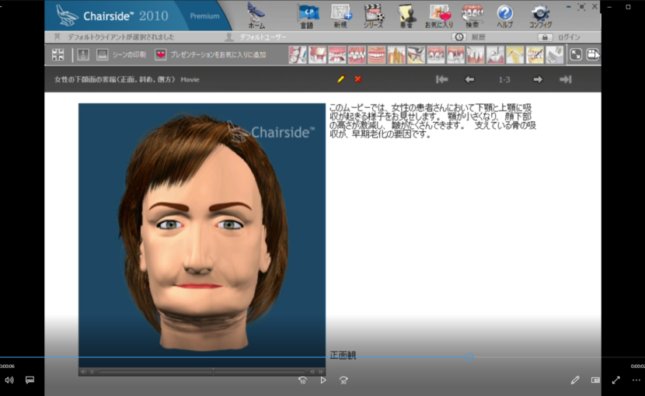Viewport: 645px width, 396px height.
Task: Open the 検索 search icon
Action: point(472,16)
